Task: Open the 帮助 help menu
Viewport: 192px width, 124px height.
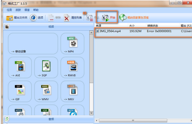Action: coord(36,10)
